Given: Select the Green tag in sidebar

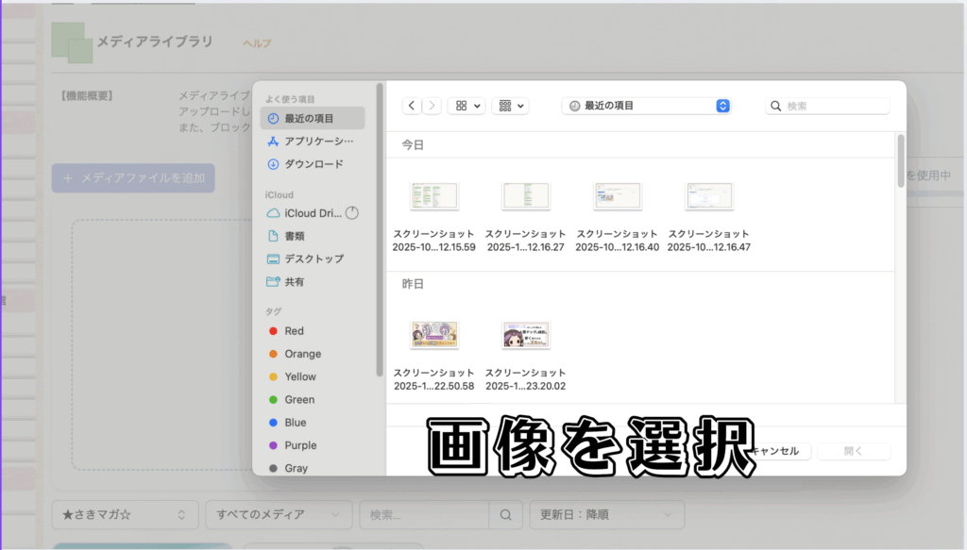Looking at the screenshot, I should point(299,400).
